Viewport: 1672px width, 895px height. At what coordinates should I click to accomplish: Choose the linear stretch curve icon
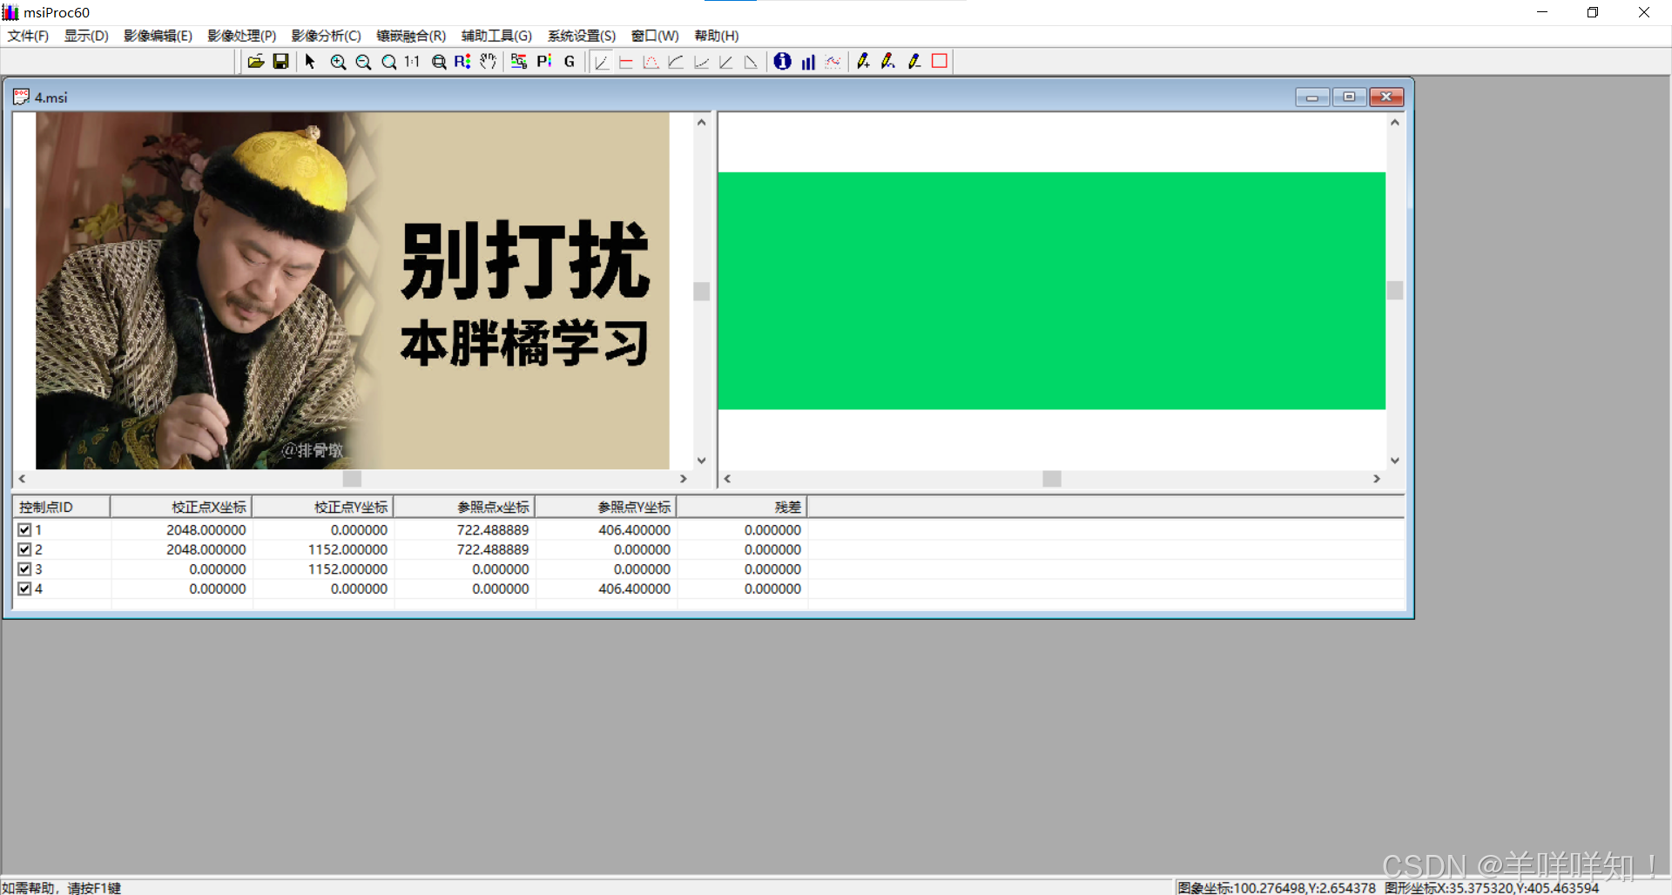click(601, 61)
